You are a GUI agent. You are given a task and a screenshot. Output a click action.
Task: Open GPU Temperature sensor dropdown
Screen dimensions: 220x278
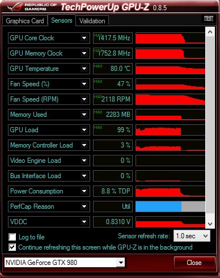(84, 69)
